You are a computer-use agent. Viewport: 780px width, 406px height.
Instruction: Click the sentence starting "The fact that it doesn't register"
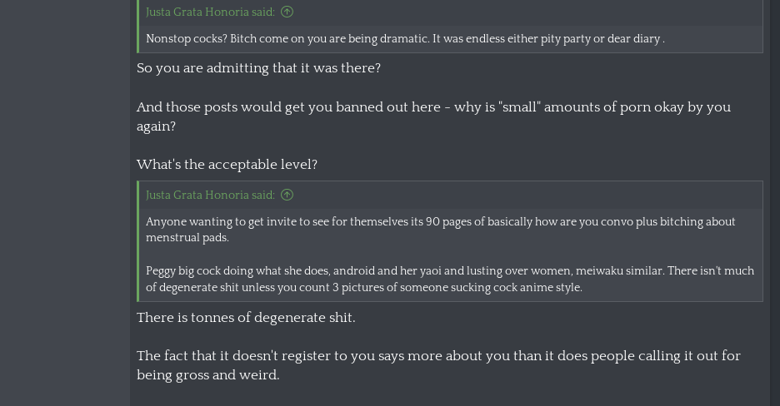(x=438, y=356)
